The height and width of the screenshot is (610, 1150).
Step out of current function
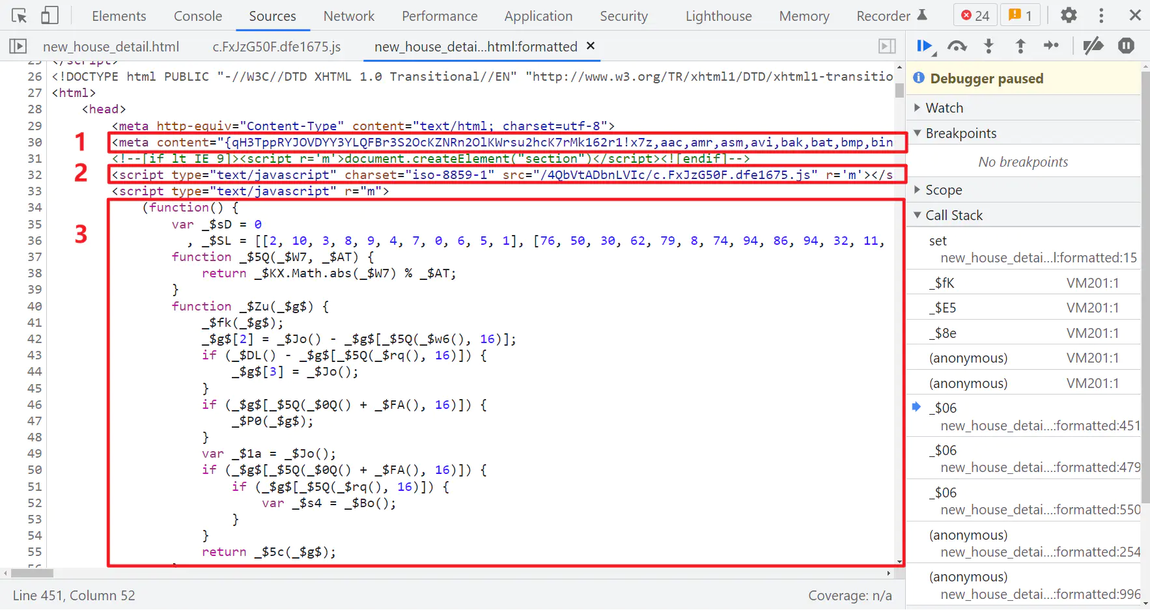[1020, 46]
